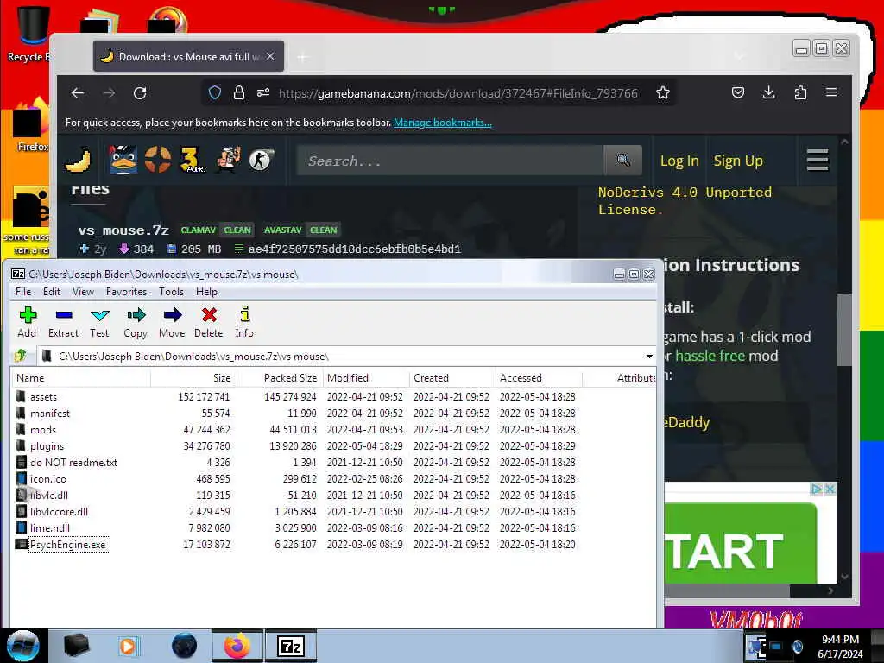Screen dimensions: 884x663
Task: Select the mods folder
Action: coord(43,430)
